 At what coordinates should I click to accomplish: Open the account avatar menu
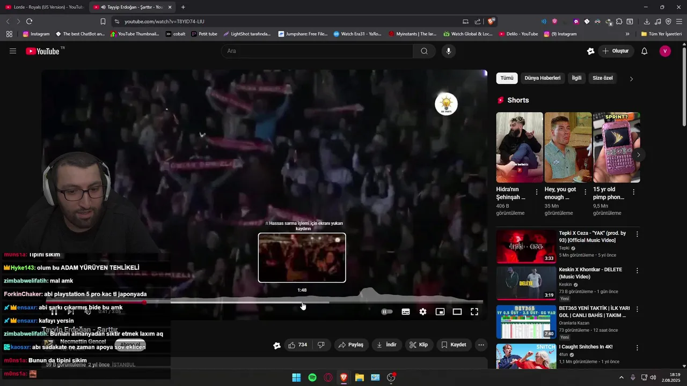665,51
